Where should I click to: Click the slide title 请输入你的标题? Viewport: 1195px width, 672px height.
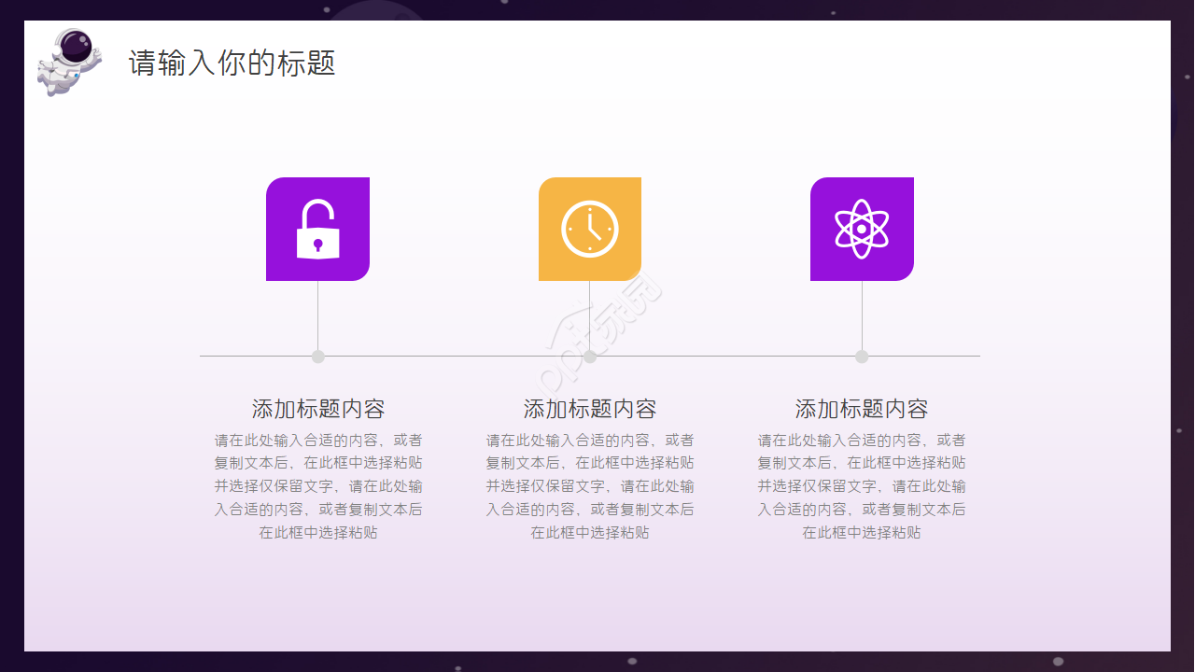pos(232,63)
